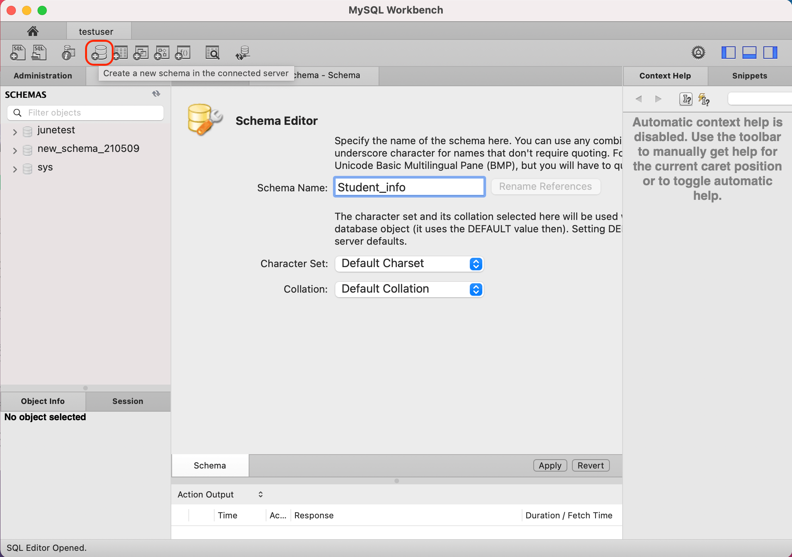Click the create new view icon
Screen dimensions: 792x557
click(141, 53)
